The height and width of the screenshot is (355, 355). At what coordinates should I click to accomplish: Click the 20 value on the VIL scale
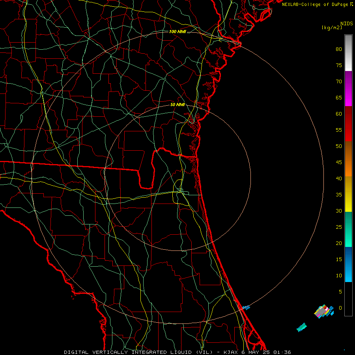[339, 243]
